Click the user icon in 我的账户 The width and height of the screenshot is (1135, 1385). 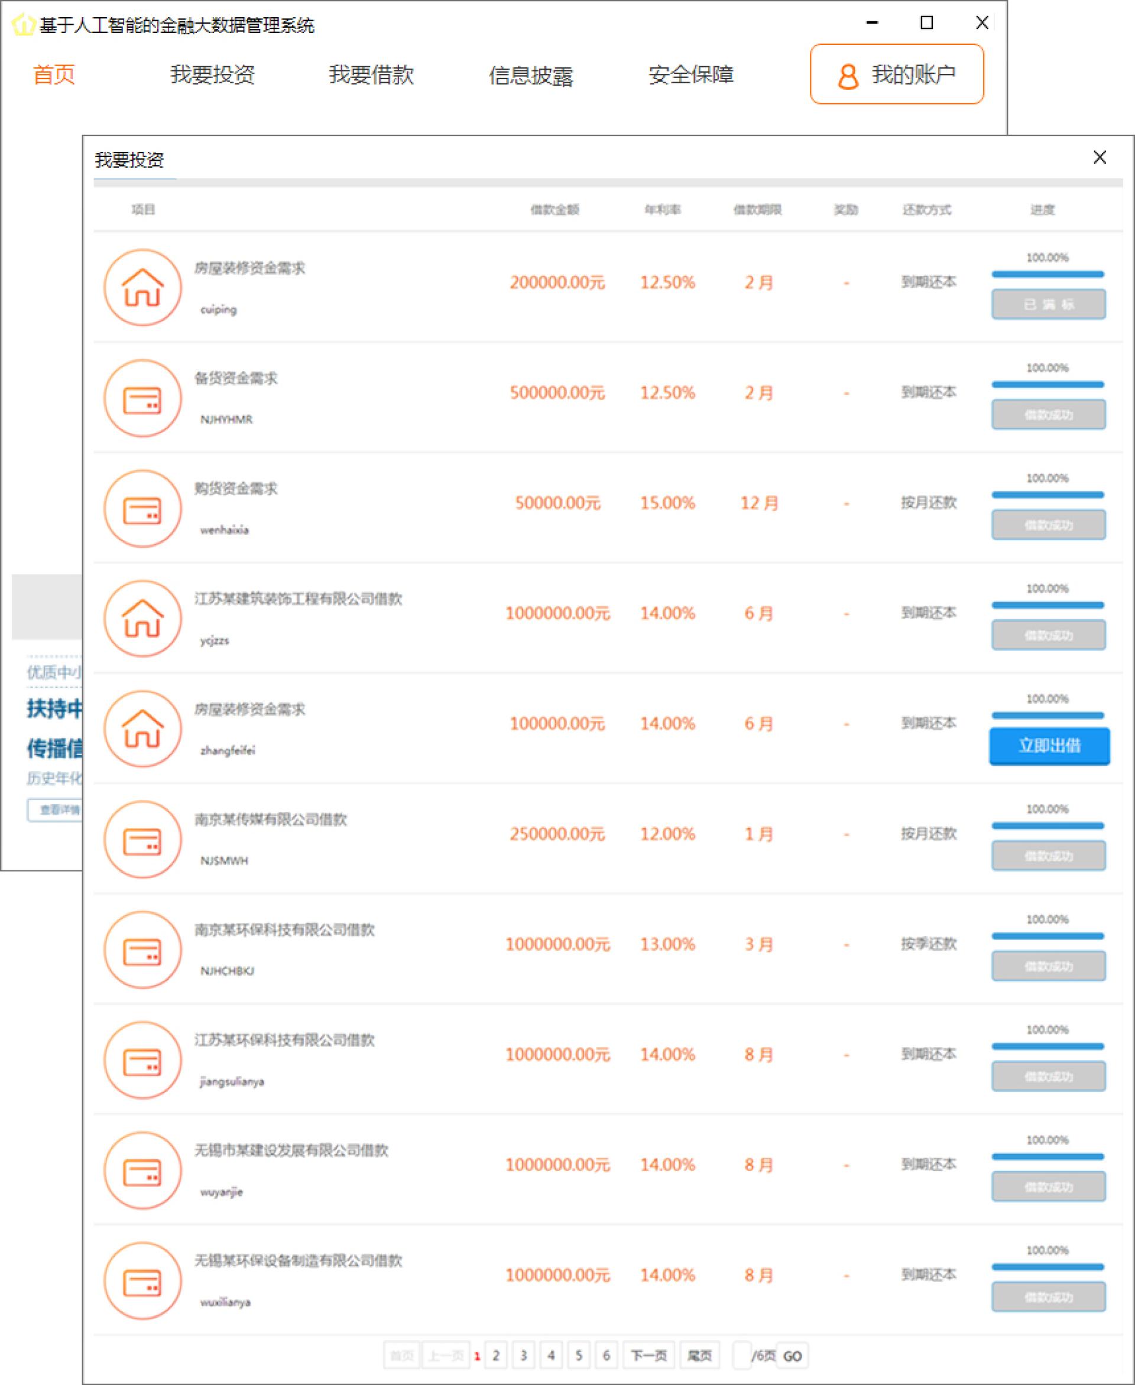(x=848, y=76)
